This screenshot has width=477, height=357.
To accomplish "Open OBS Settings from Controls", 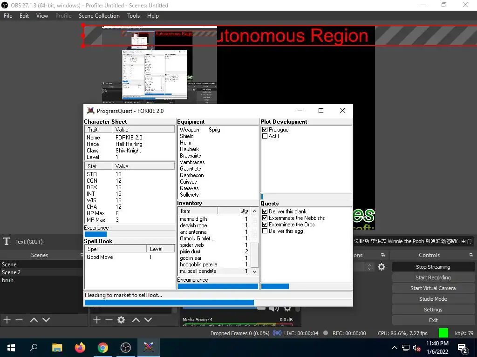I will 433,310.
